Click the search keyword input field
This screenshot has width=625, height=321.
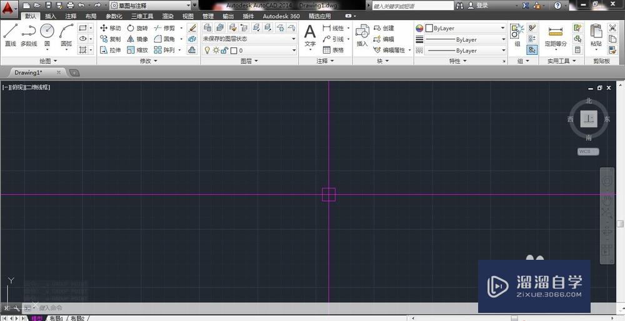point(413,6)
